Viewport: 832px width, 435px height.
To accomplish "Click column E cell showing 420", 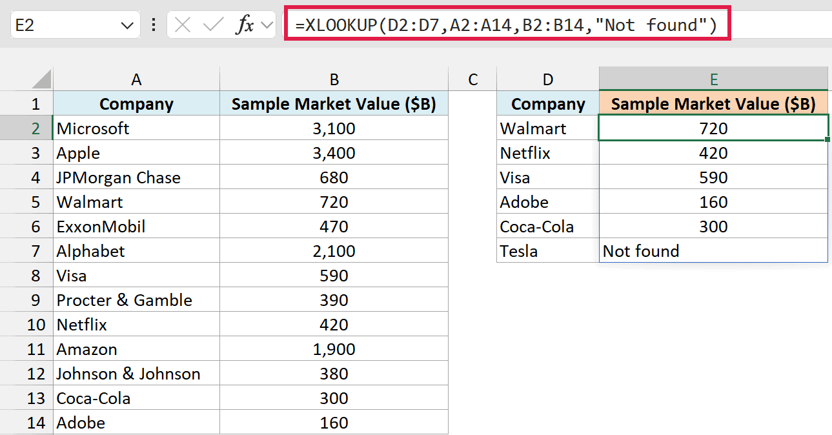I will coord(713,153).
